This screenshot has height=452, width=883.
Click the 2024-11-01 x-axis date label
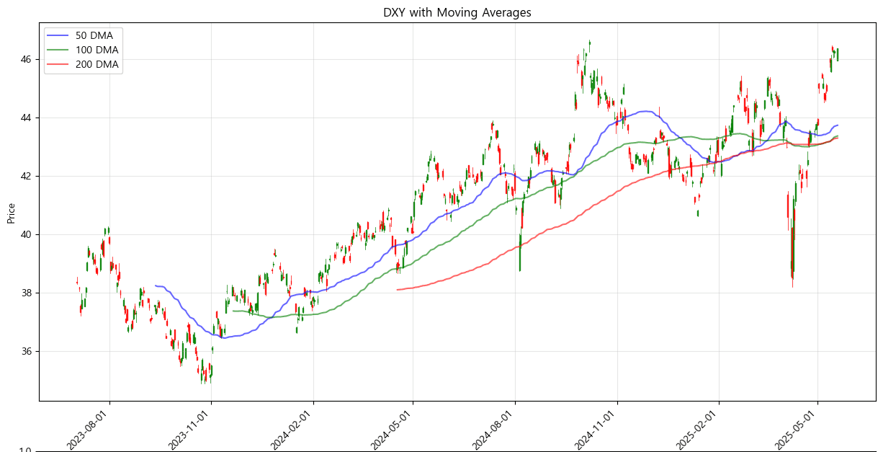coord(596,430)
